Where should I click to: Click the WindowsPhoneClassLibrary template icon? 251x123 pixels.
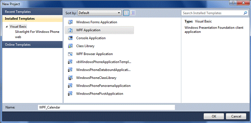tap(70, 78)
